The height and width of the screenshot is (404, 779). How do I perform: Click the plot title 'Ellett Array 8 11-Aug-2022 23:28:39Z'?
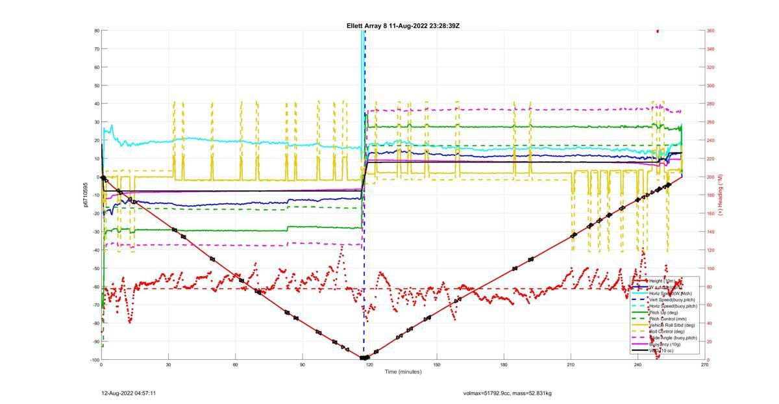402,25
